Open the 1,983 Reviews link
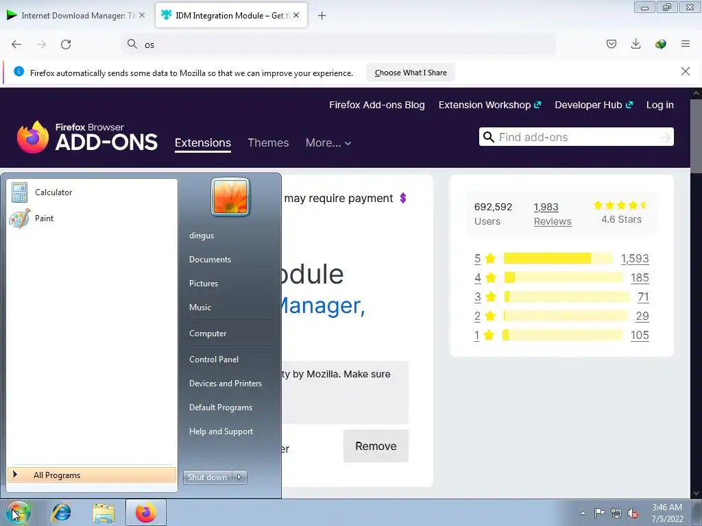 [553, 214]
